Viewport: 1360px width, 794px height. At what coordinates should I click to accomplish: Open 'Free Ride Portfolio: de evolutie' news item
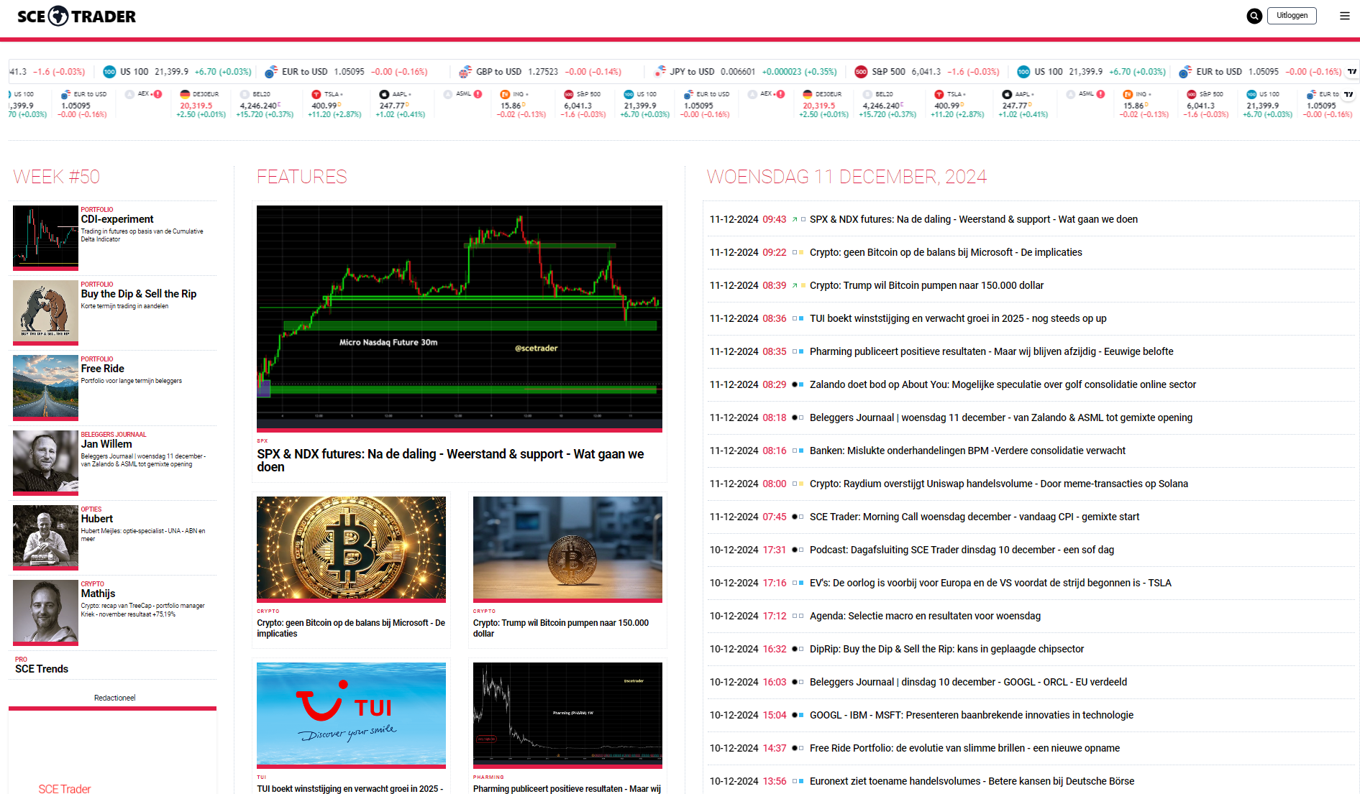click(964, 749)
